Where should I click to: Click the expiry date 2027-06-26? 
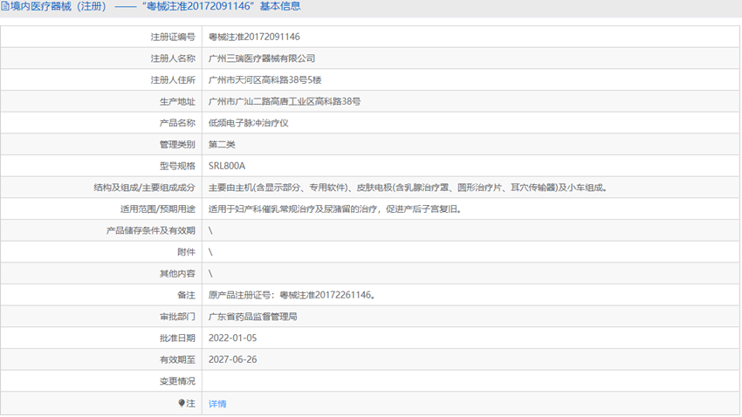point(232,359)
